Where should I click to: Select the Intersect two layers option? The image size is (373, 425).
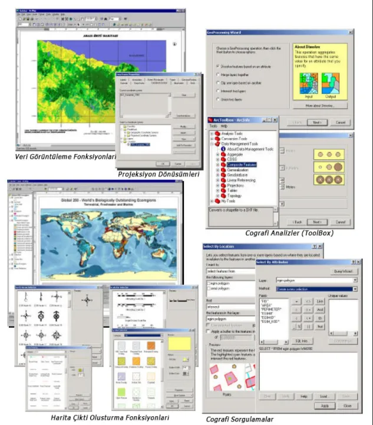(x=218, y=91)
